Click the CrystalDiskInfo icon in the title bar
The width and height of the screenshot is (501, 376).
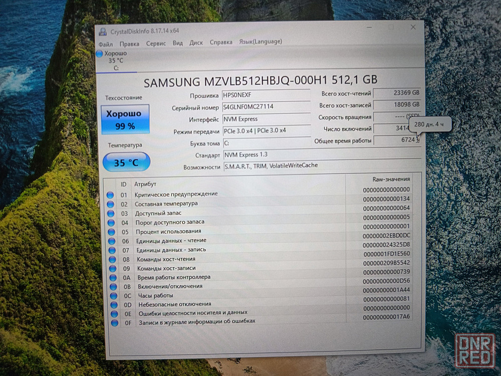(x=103, y=32)
